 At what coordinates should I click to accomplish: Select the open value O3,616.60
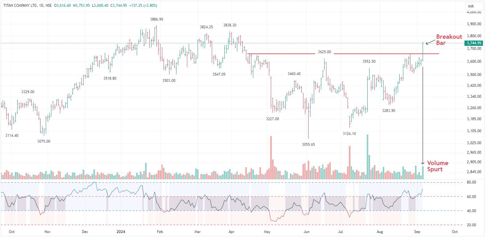coord(62,6)
